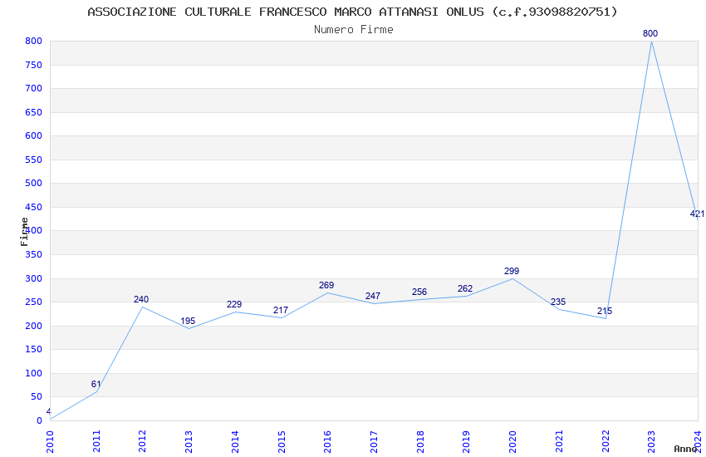The image size is (706, 457).
Task: Click the 800 y-axis tick label
Action: 34,41
